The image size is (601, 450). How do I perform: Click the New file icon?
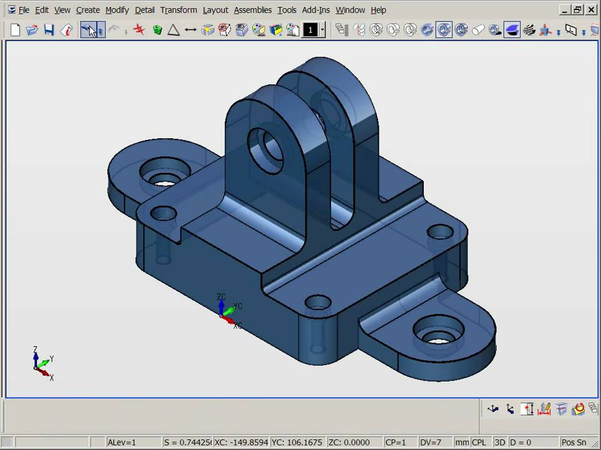16,30
